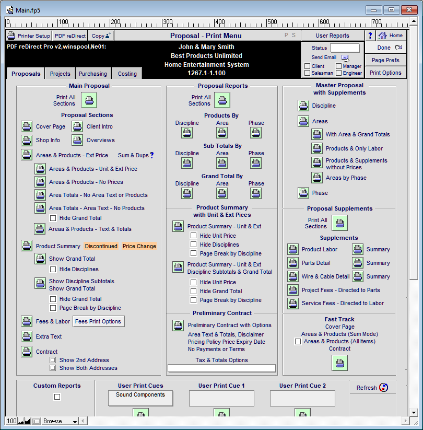The image size is (423, 430).
Task: Check the Salesman email checkbox
Action: (x=307, y=73)
